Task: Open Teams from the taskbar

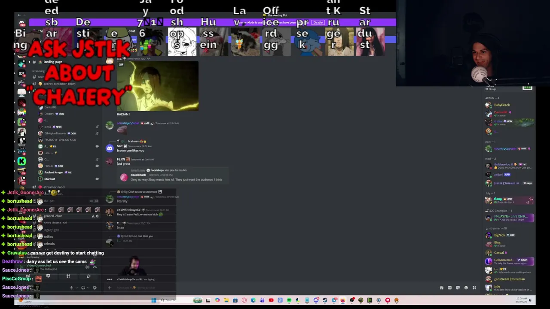Action: click(x=262, y=300)
